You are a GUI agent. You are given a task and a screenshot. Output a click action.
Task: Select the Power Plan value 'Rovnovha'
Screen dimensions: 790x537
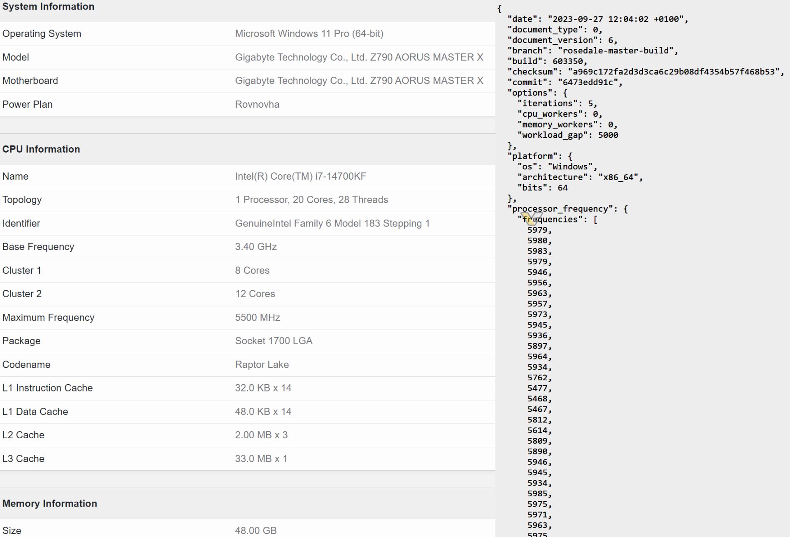point(257,104)
